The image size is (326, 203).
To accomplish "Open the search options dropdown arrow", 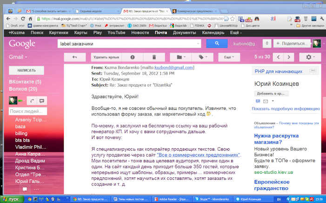I will [198, 44].
